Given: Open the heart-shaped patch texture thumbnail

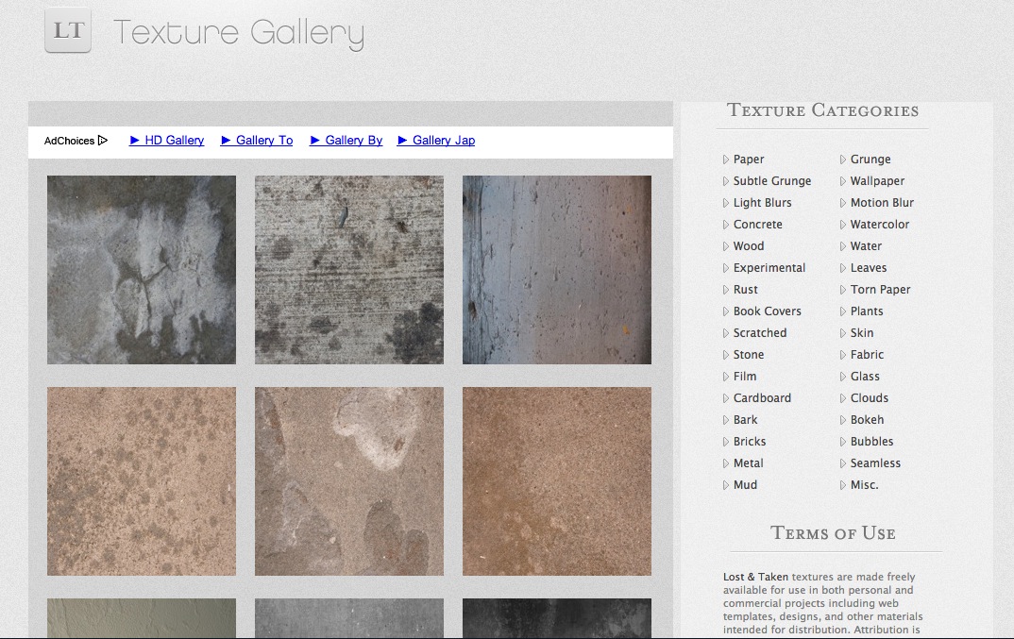Looking at the screenshot, I should coord(349,481).
